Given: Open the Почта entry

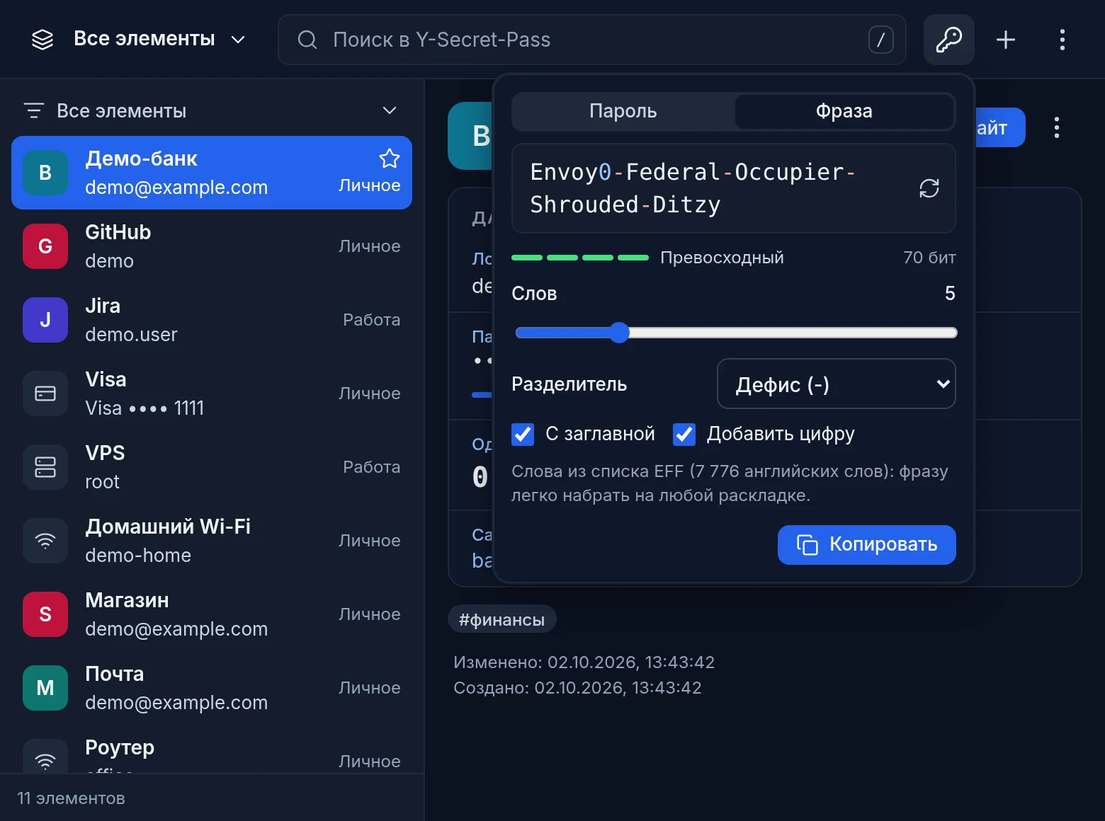Looking at the screenshot, I should coord(212,688).
